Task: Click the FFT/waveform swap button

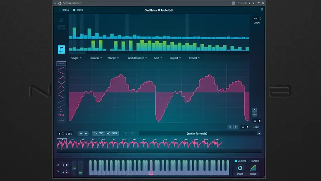Action: (x=61, y=49)
